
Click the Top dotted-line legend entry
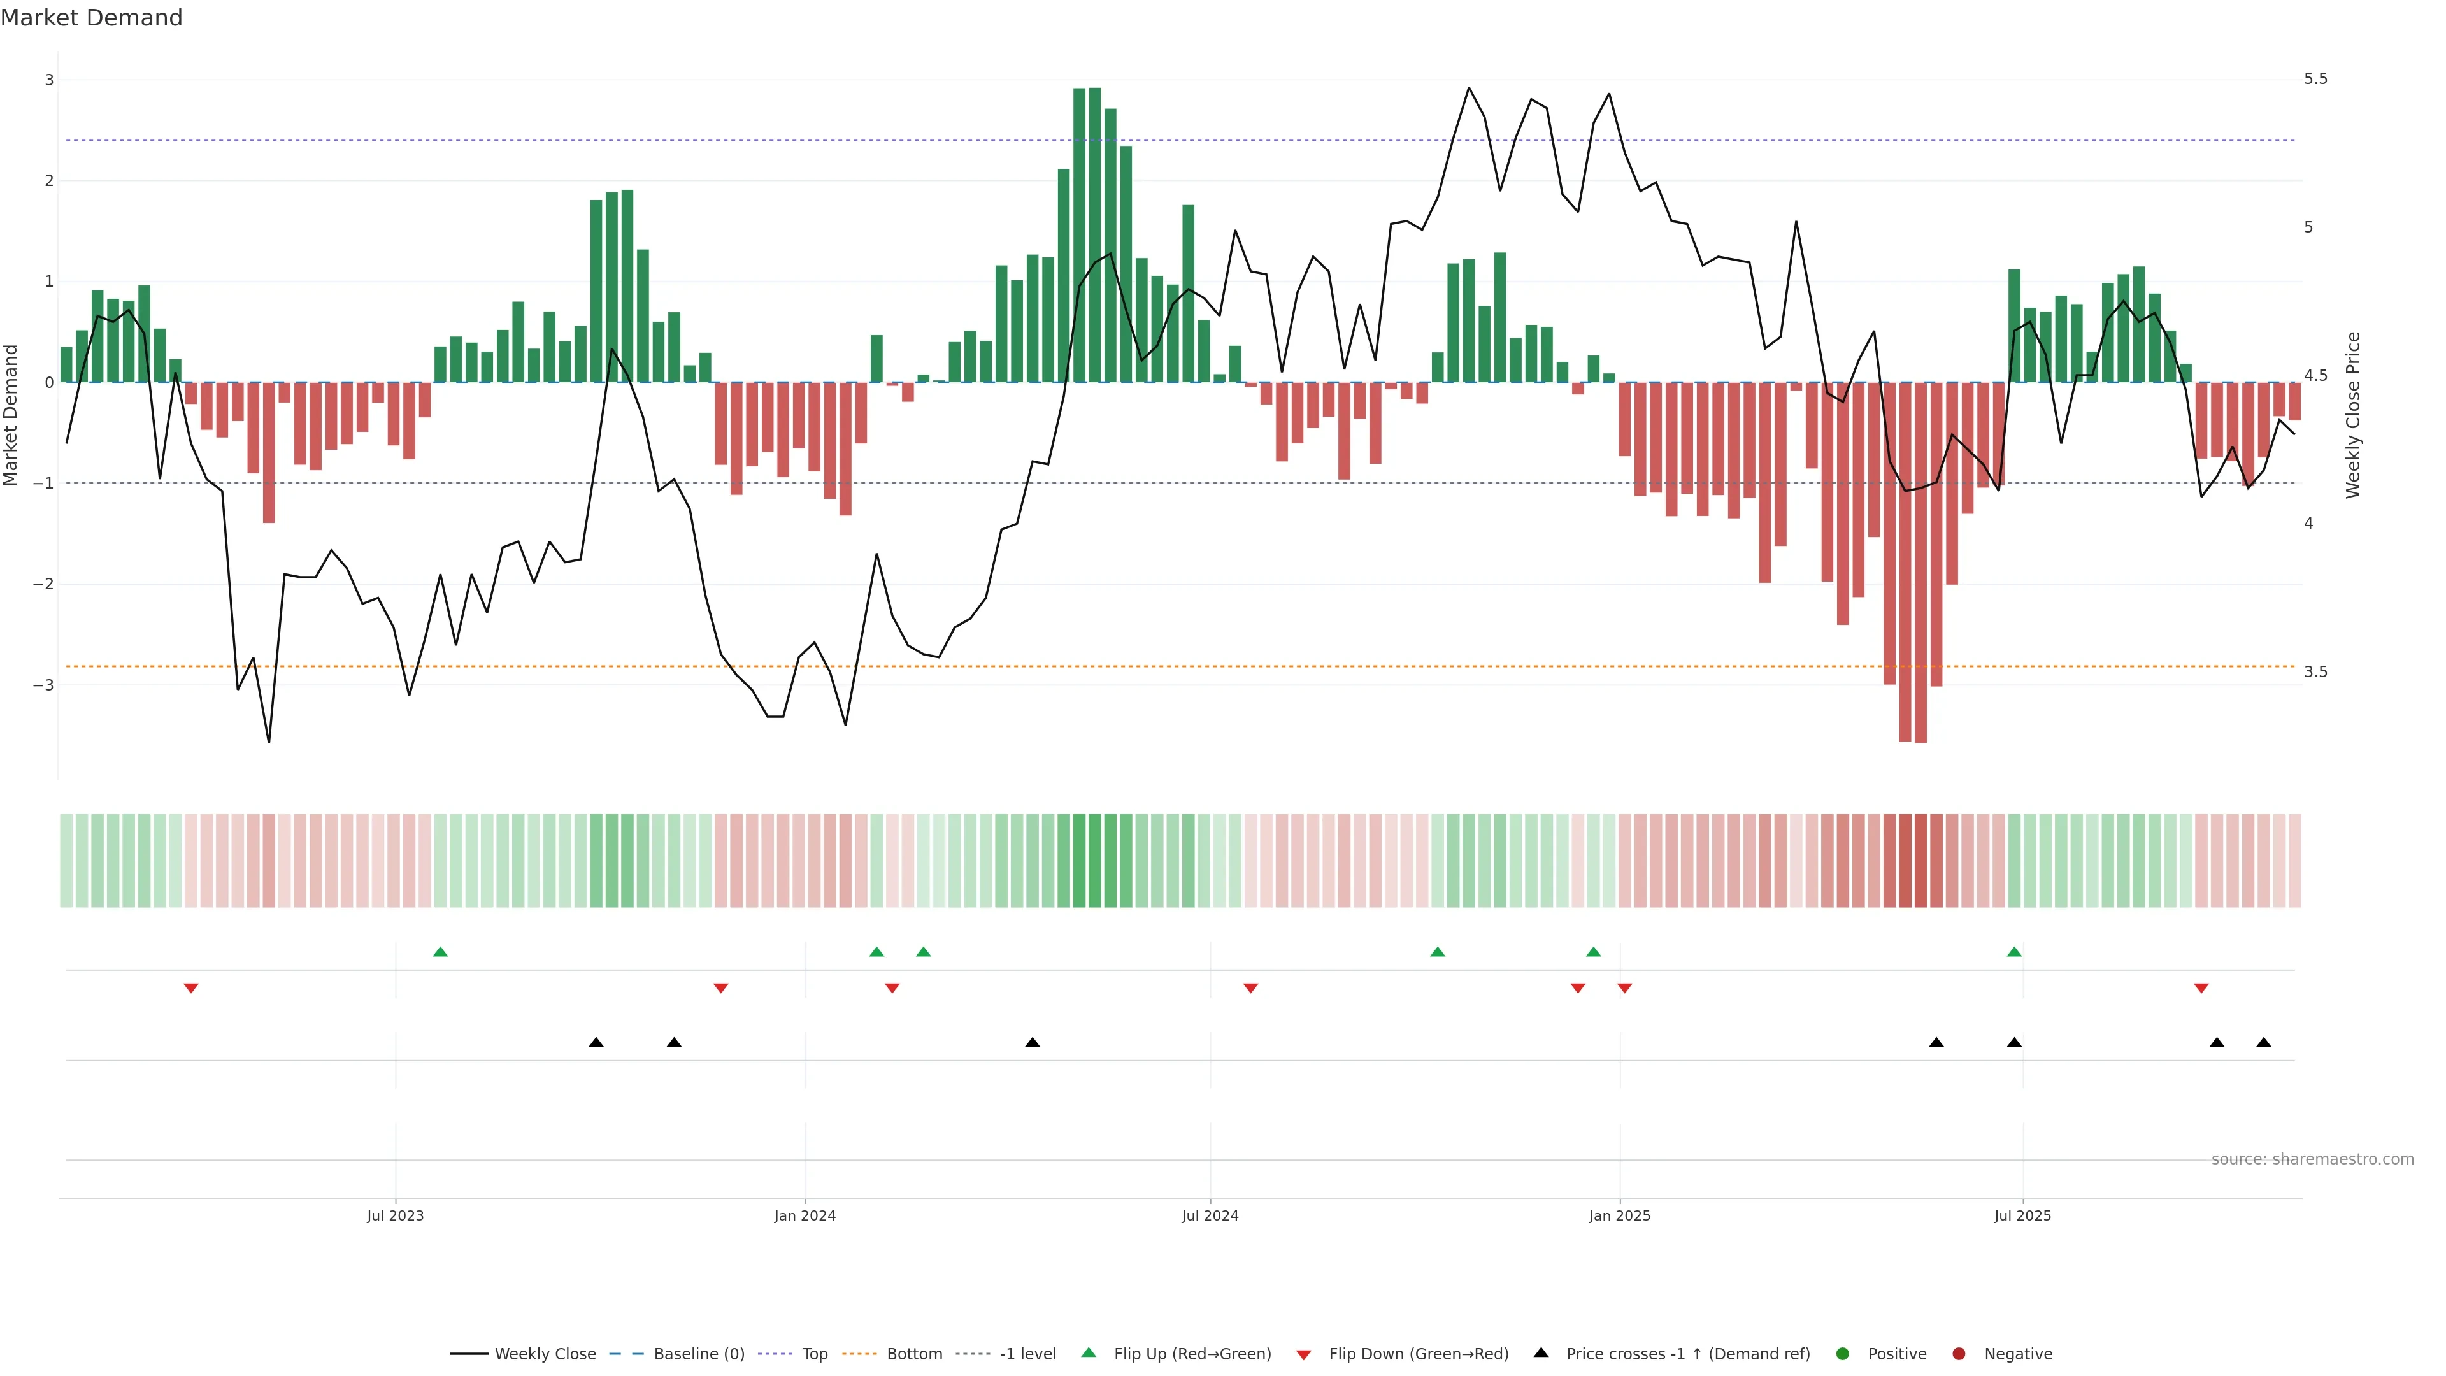(814, 1353)
